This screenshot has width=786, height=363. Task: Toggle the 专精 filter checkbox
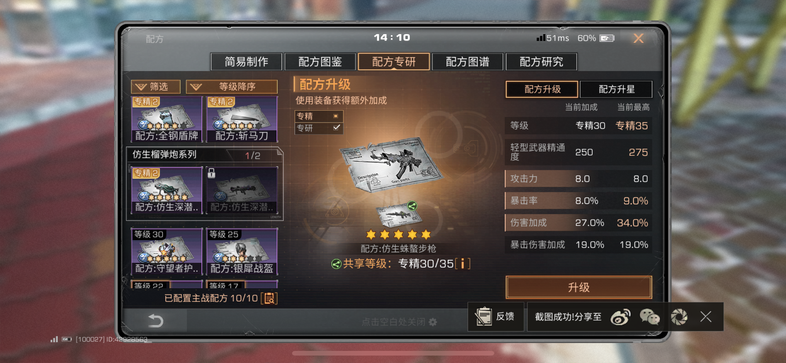336,116
